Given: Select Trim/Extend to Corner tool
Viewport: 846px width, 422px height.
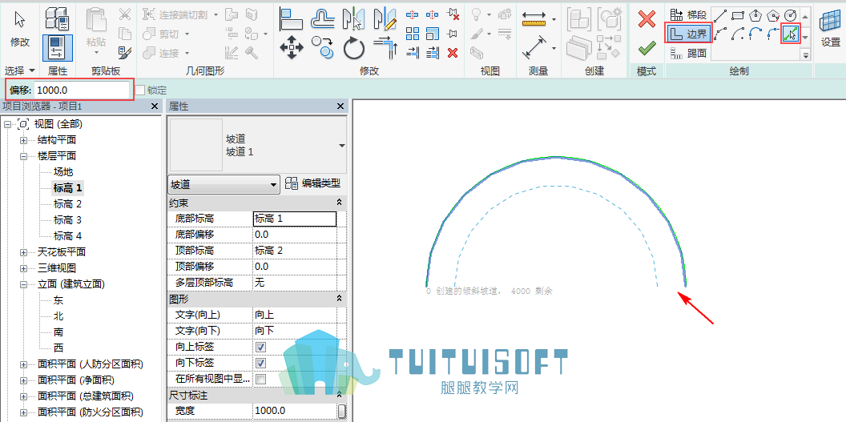Looking at the screenshot, I should 385,48.
